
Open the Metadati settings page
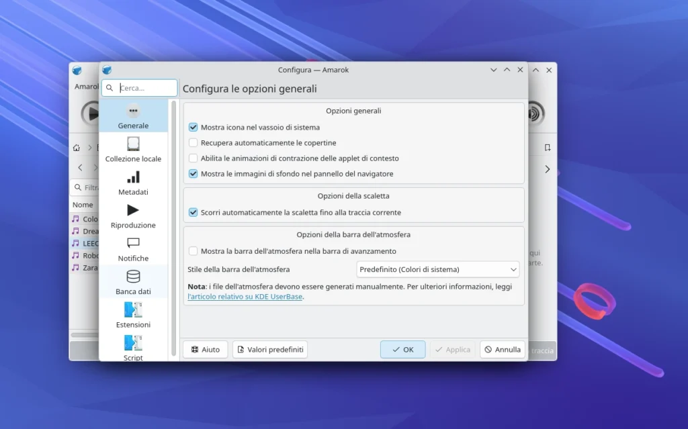click(x=133, y=182)
